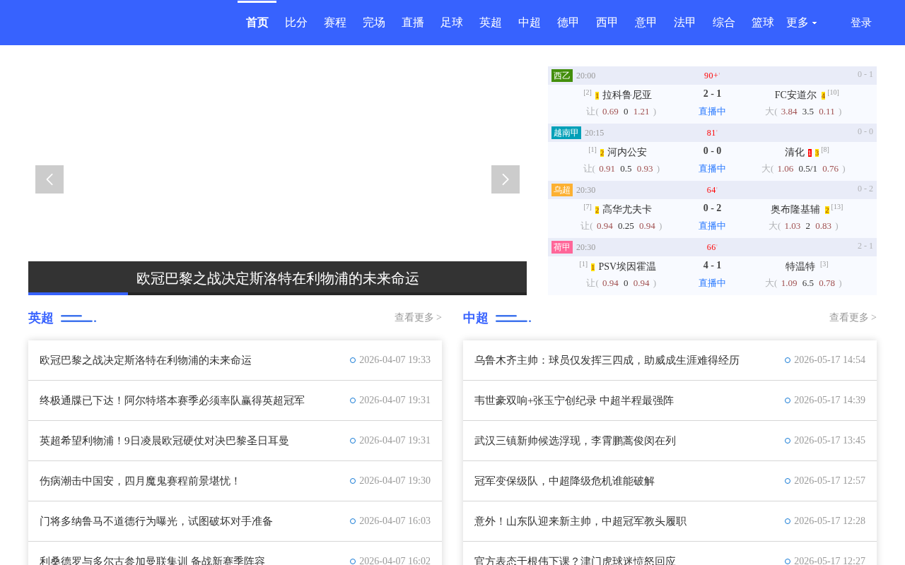Open article 伤病潮击中国安

(x=140, y=481)
